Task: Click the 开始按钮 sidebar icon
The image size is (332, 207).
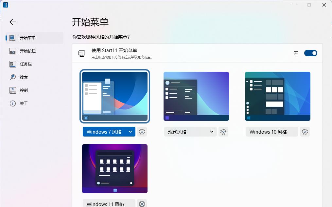Action: [13, 51]
